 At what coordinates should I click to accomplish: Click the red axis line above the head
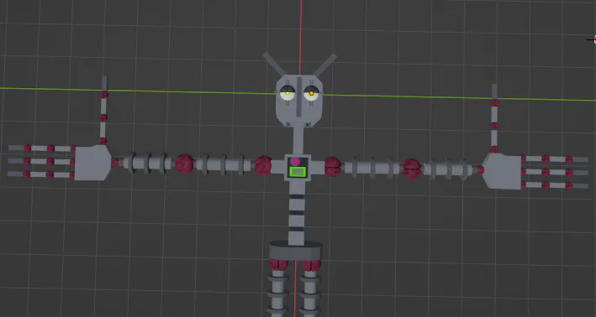(301, 37)
